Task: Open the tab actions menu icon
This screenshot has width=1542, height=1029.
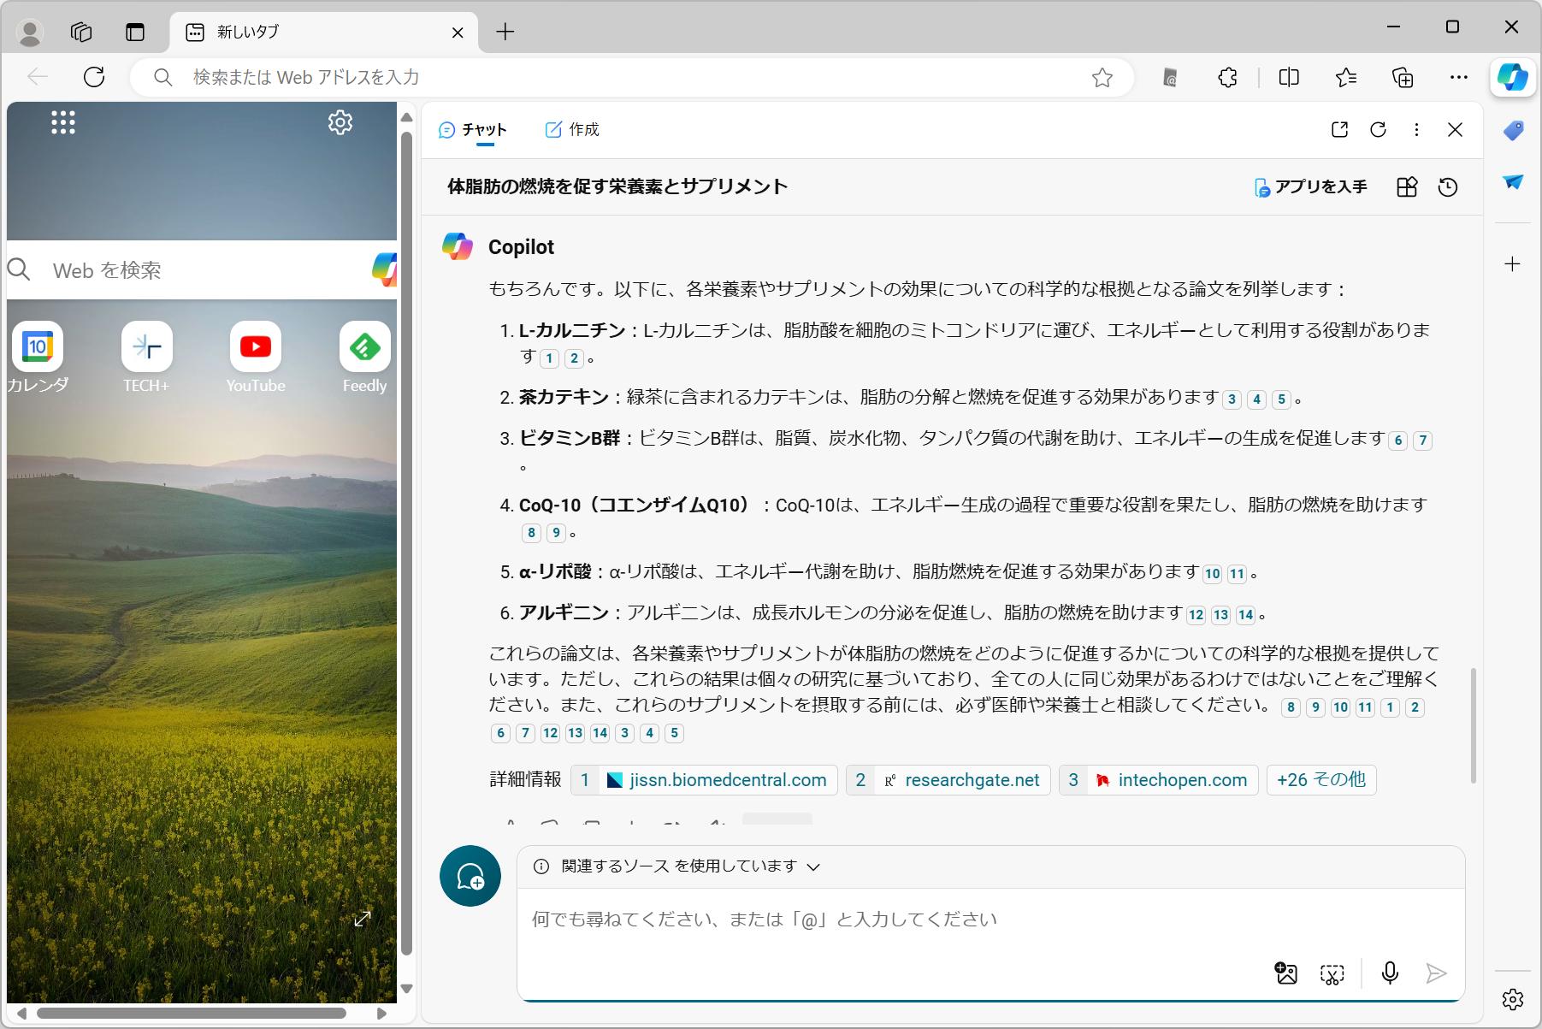Action: click(135, 32)
